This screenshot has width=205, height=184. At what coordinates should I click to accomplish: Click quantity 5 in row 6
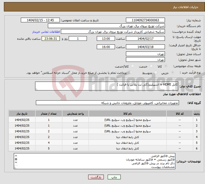tap(49, 148)
